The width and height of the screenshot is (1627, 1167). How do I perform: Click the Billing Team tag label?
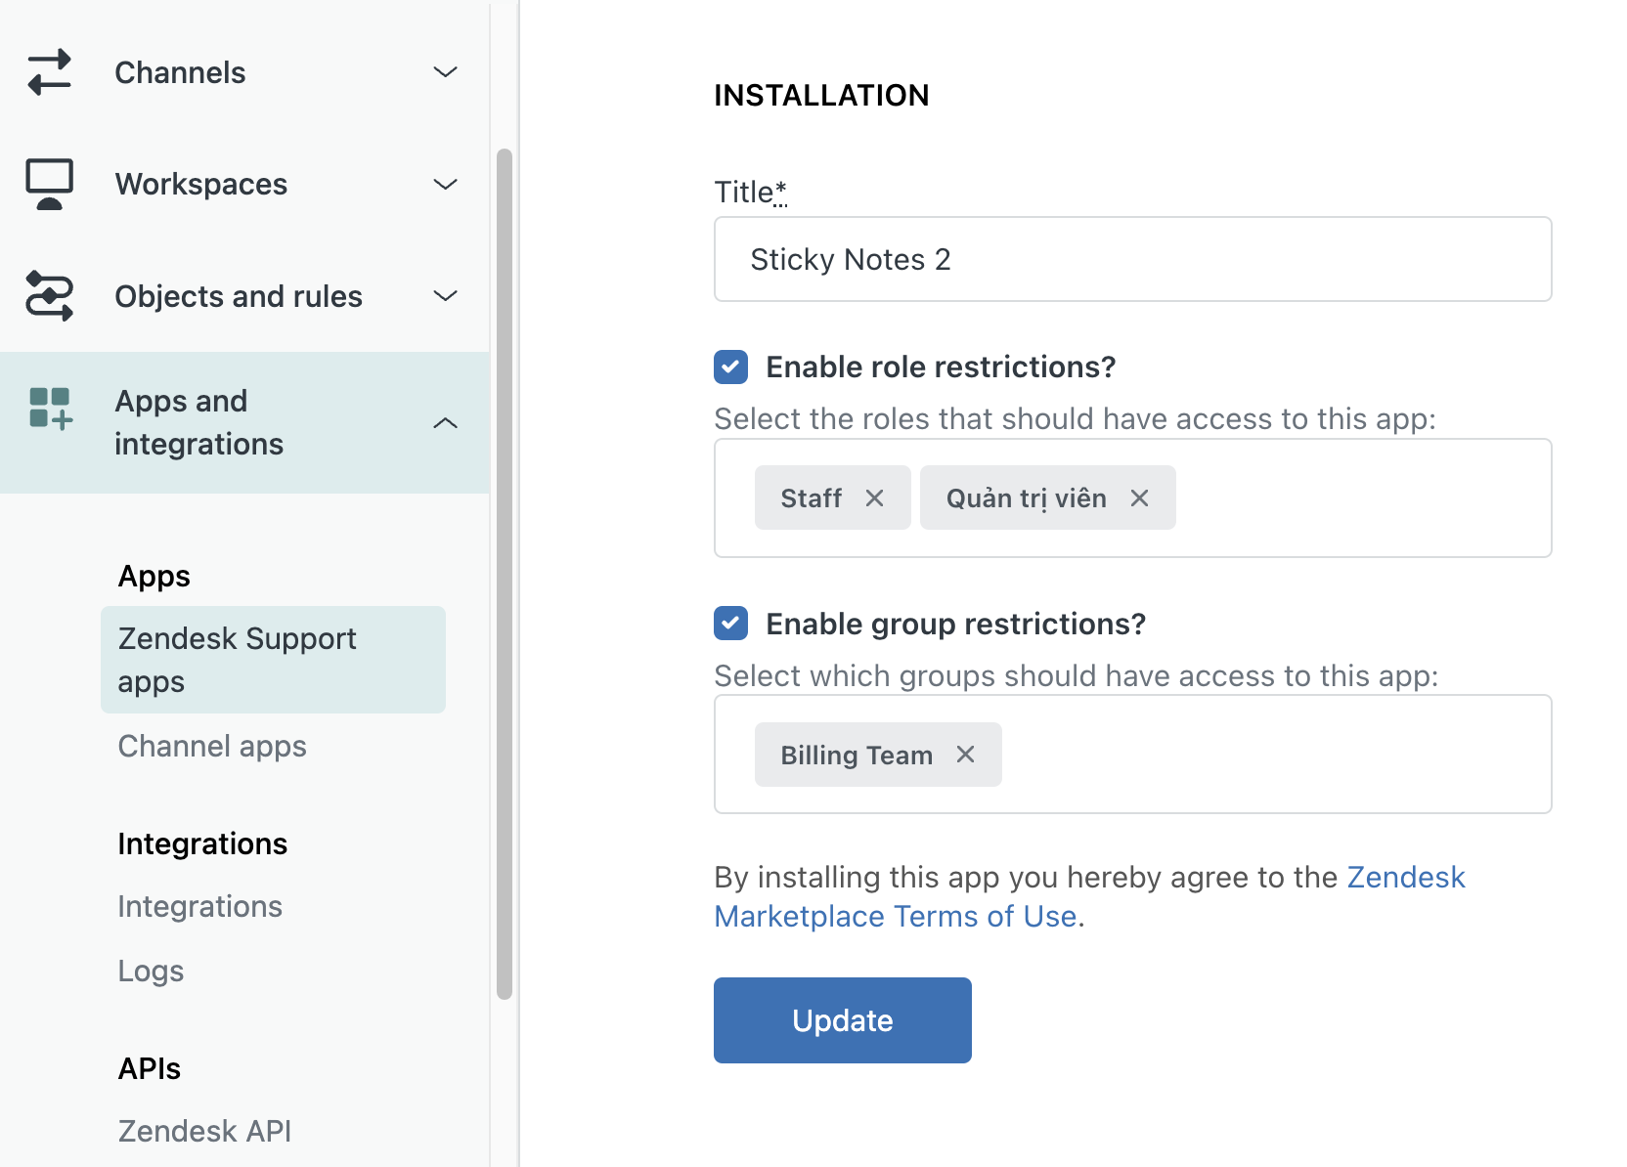click(857, 756)
